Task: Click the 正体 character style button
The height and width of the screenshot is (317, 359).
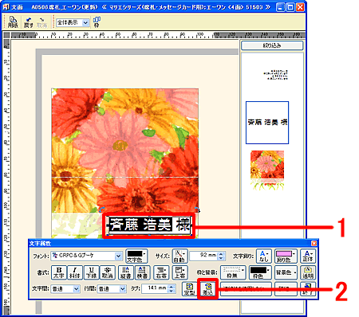Action: coord(308,256)
